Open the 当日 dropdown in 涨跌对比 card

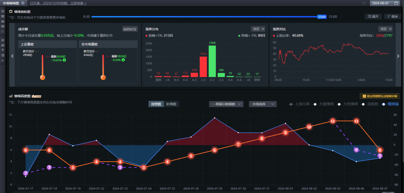pos(385,29)
